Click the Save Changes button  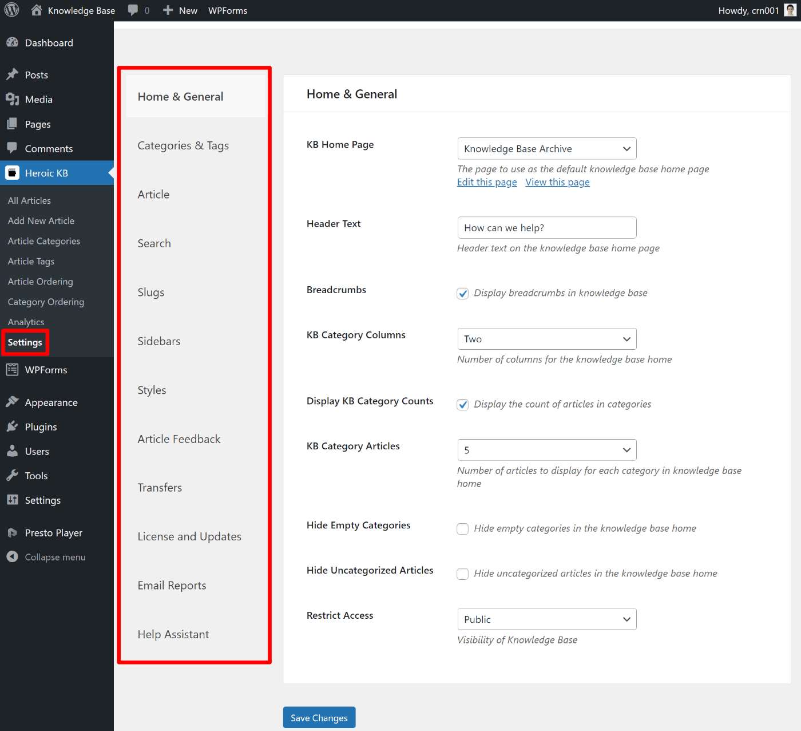pyautogui.click(x=319, y=718)
